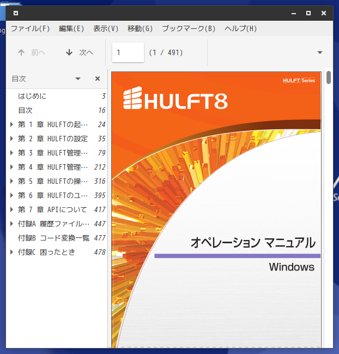Go to next page with 次へ arrow

tap(80, 52)
